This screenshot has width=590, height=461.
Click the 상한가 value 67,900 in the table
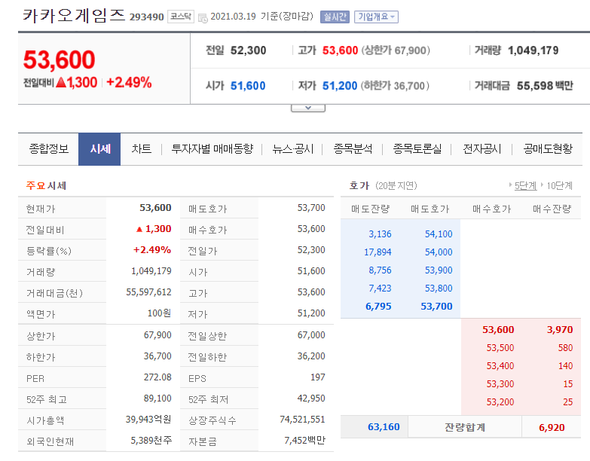coord(157,335)
